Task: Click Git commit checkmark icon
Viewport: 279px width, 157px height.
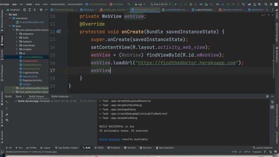Action: [x=228, y=4]
